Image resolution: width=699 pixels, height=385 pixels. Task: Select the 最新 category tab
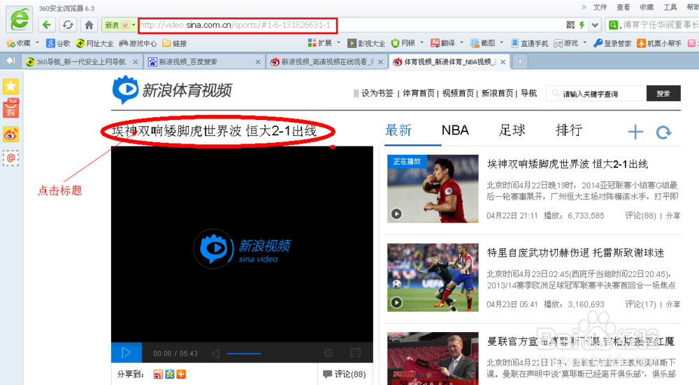tap(398, 130)
